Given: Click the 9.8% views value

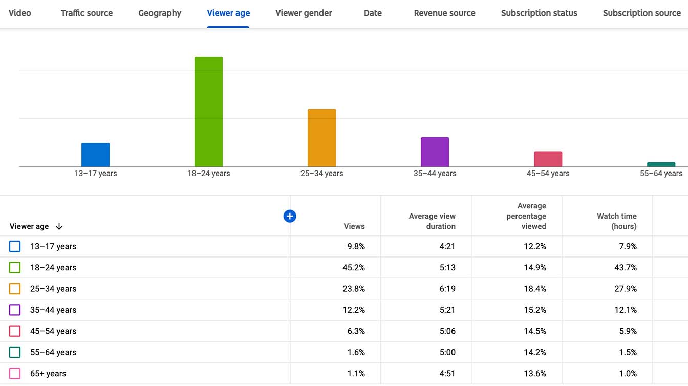Looking at the screenshot, I should 356,246.
